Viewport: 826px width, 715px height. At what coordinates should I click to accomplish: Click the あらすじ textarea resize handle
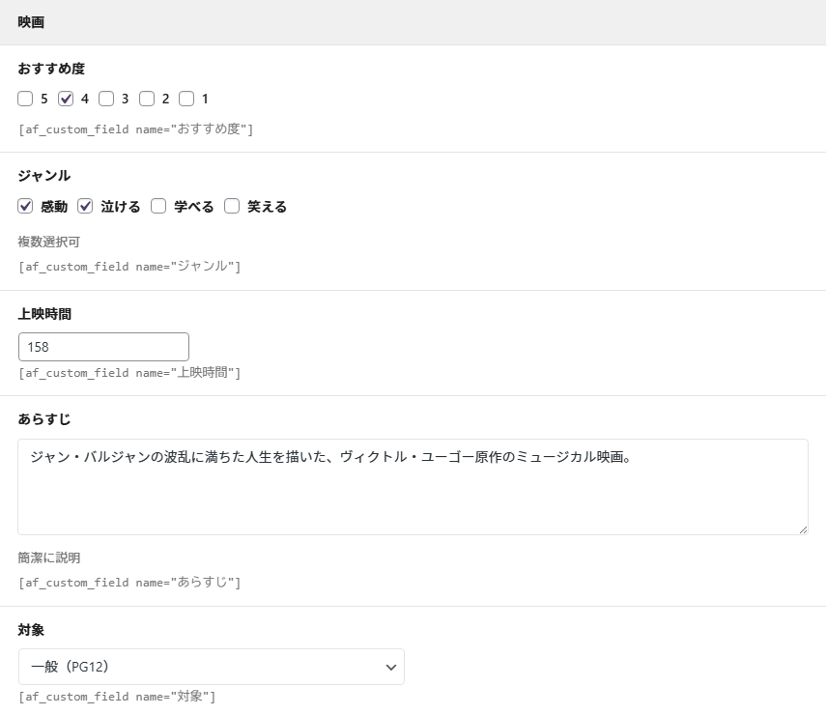coord(802,529)
